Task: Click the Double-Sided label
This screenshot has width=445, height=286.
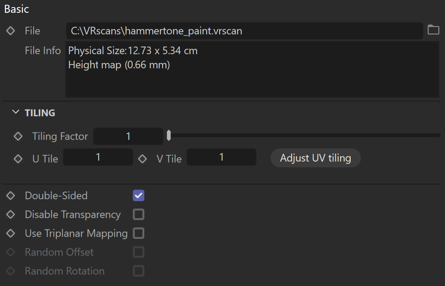Action: point(56,196)
